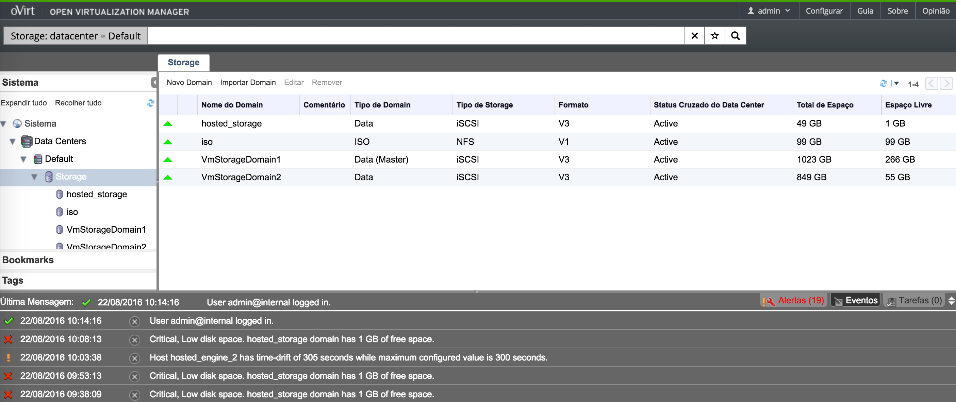The height and width of the screenshot is (402, 956).
Task: Click Importar Domain button
Action: 248,82
